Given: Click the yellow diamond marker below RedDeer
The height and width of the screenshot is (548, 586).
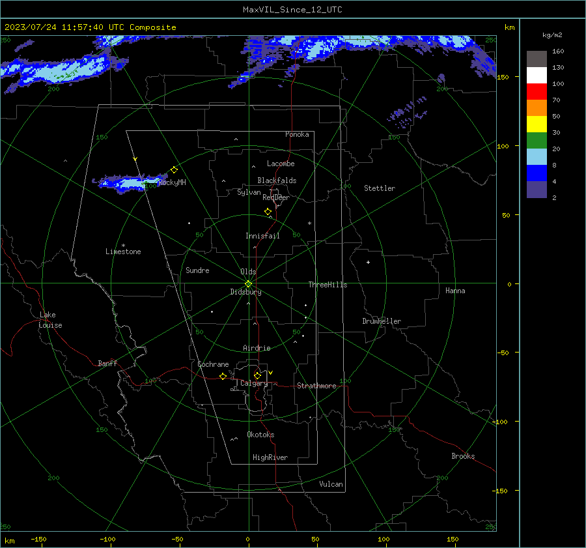Looking at the screenshot, I should click(x=268, y=212).
